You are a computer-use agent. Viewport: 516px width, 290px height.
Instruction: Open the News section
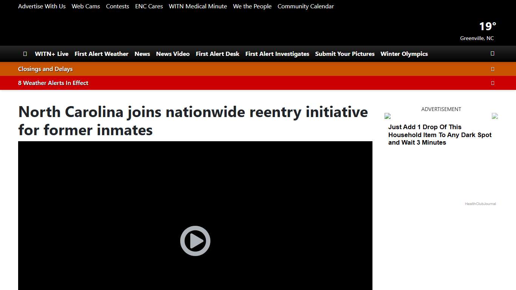coord(142,54)
